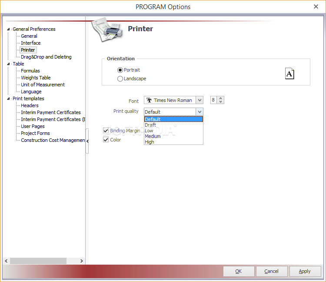Collapse the General Preferences tree node
The height and width of the screenshot is (282, 326).
[8, 29]
